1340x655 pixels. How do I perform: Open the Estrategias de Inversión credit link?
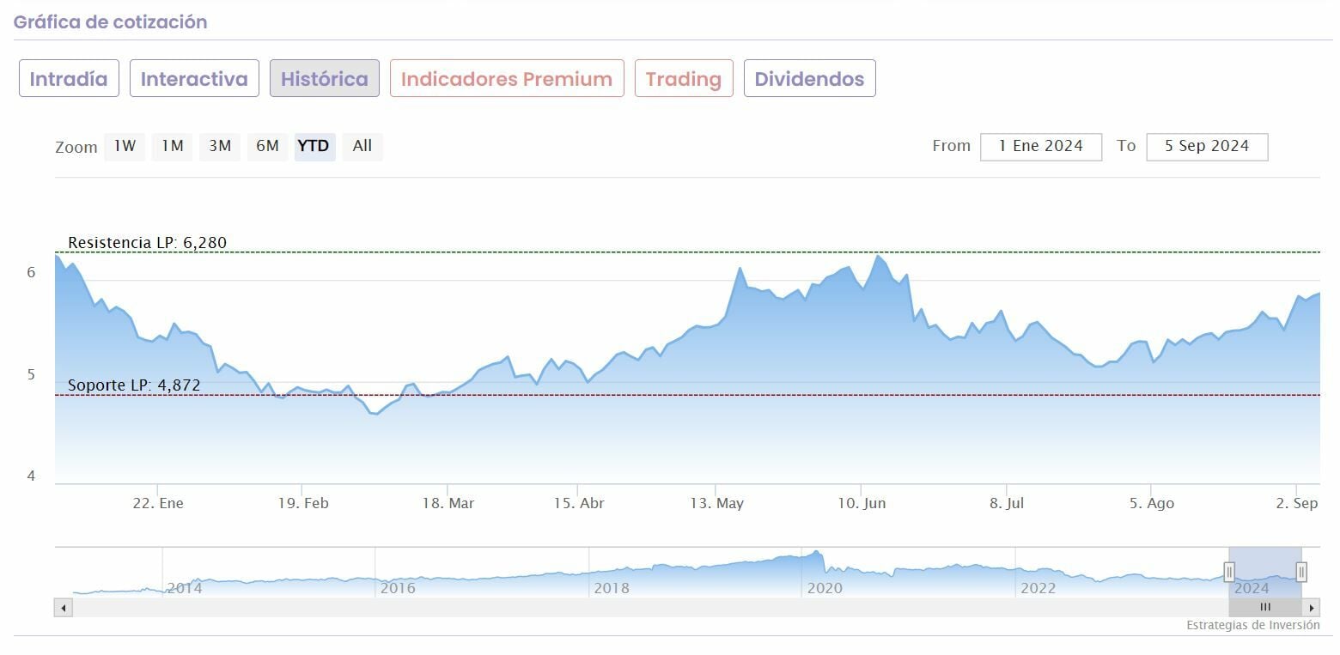[1252, 625]
